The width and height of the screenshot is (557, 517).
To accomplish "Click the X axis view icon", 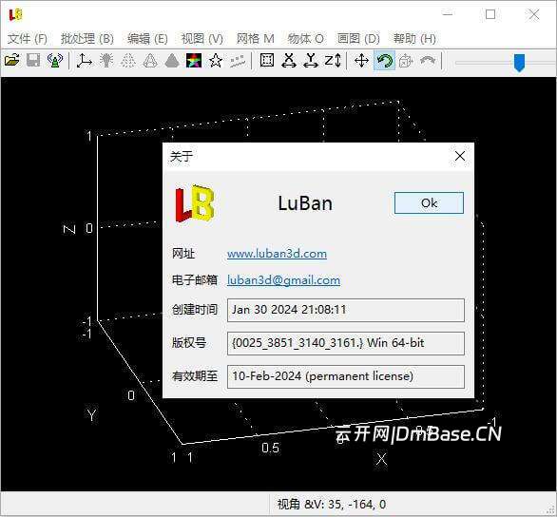I will pos(289,61).
